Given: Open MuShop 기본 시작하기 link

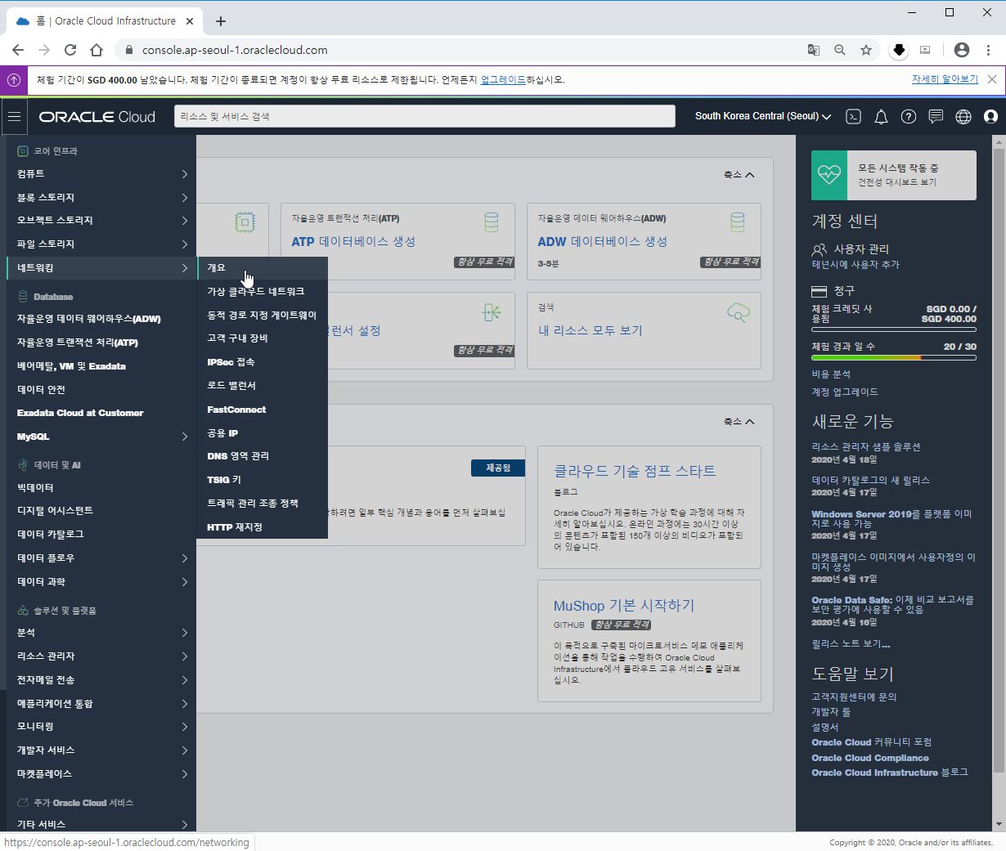Looking at the screenshot, I should click(x=624, y=606).
